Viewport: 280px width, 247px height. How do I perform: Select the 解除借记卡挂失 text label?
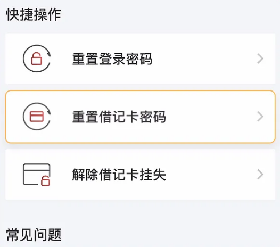(x=119, y=175)
